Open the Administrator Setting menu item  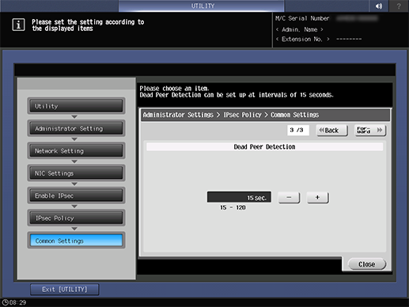76,128
